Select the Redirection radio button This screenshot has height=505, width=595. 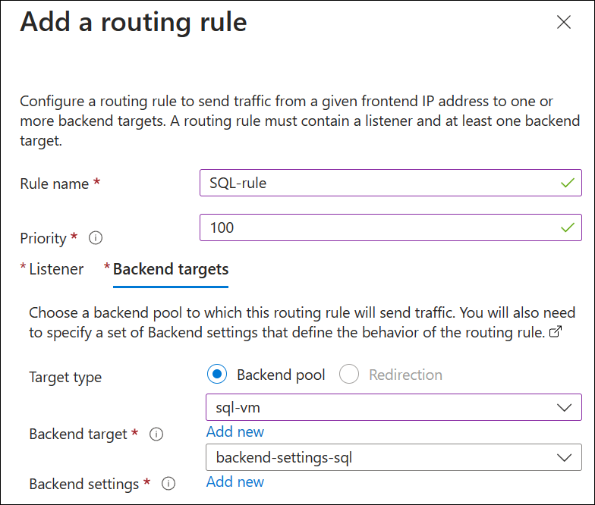pyautogui.click(x=349, y=375)
